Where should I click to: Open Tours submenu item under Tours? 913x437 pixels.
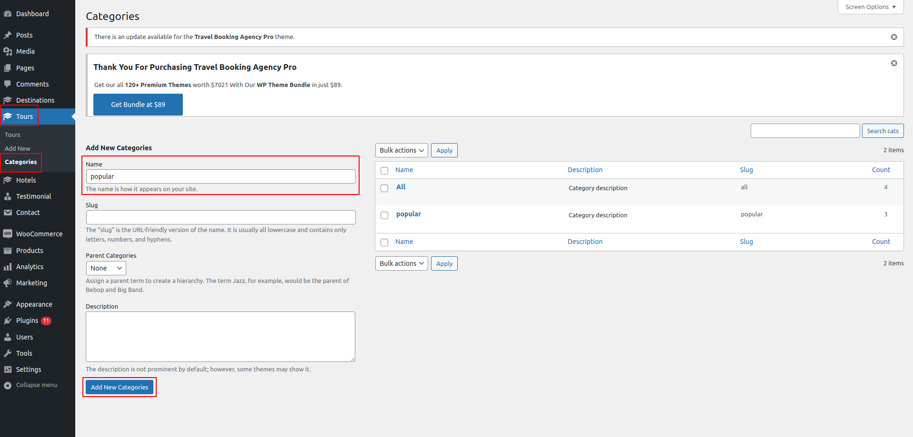(x=12, y=135)
